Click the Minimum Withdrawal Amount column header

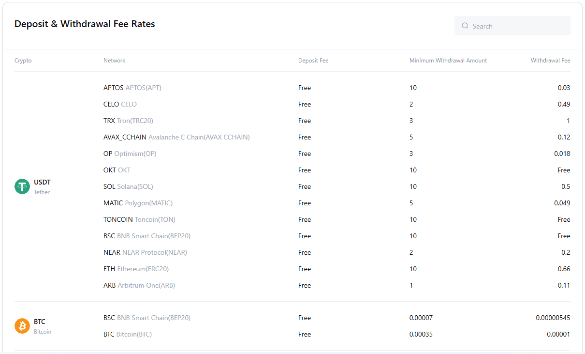click(x=448, y=61)
